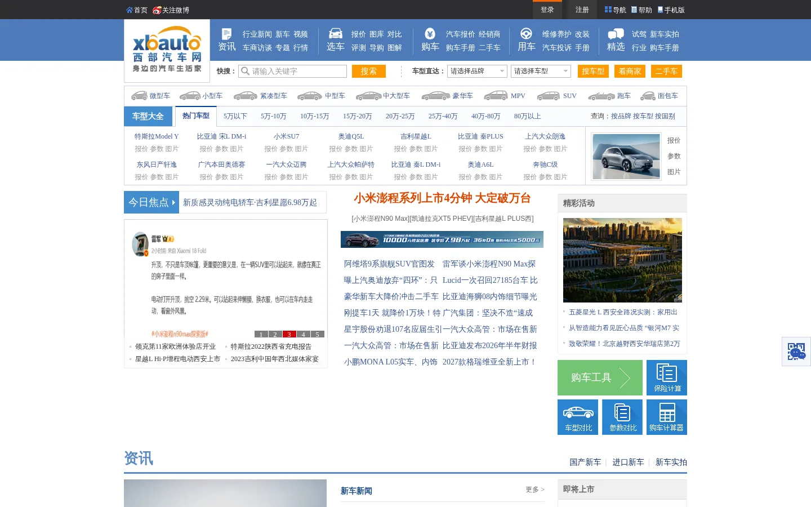
Task: Select the 面包车 van icon
Action: (648, 96)
